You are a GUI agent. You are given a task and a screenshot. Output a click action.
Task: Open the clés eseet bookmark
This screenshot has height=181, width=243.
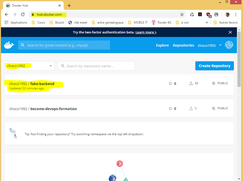point(78,23)
